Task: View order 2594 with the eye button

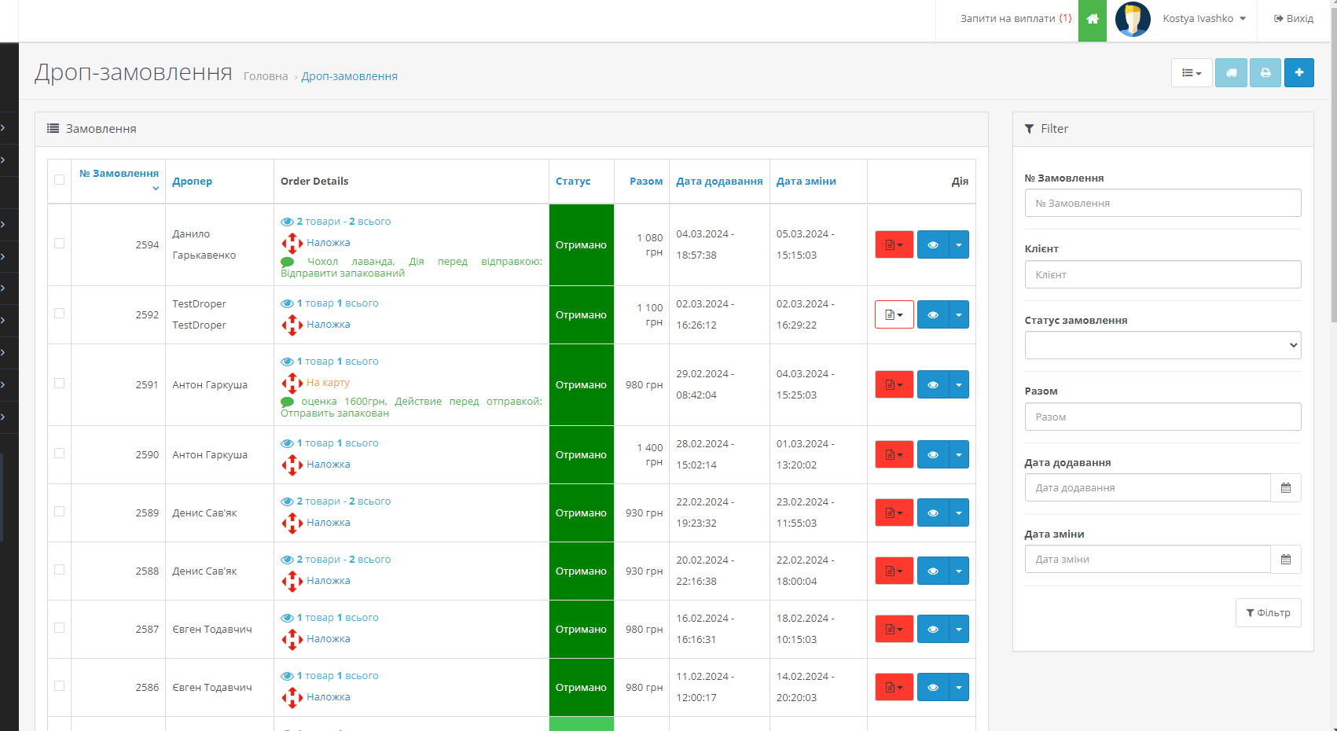Action: (933, 245)
